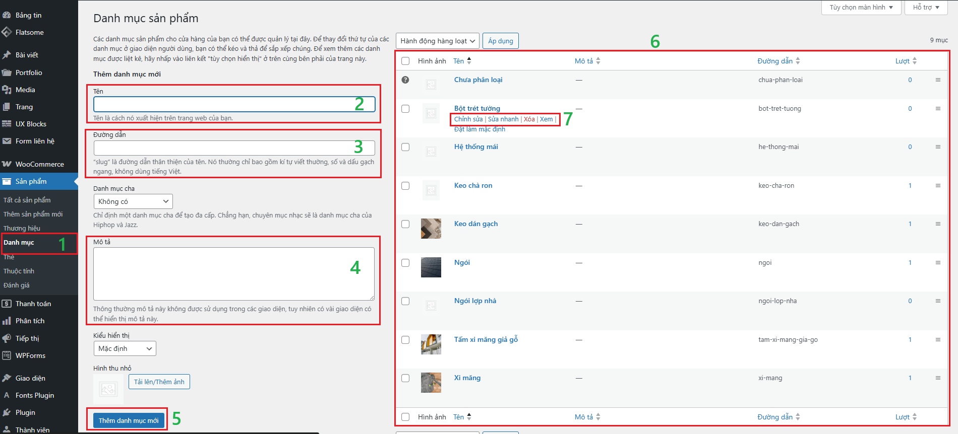Click drag handle icon for Ngói row
The image size is (958, 434).
point(938,263)
